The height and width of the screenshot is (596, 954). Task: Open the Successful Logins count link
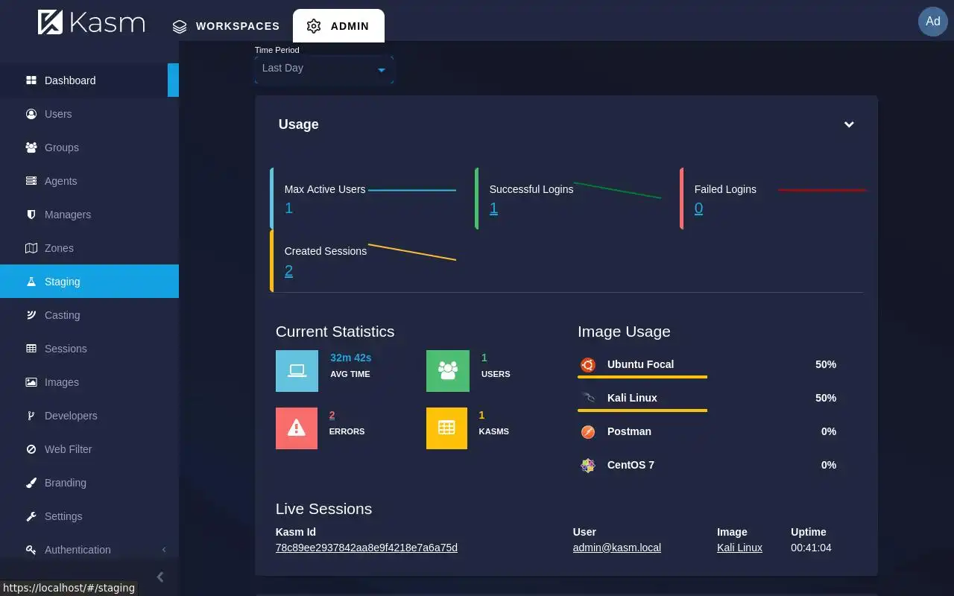point(493,209)
